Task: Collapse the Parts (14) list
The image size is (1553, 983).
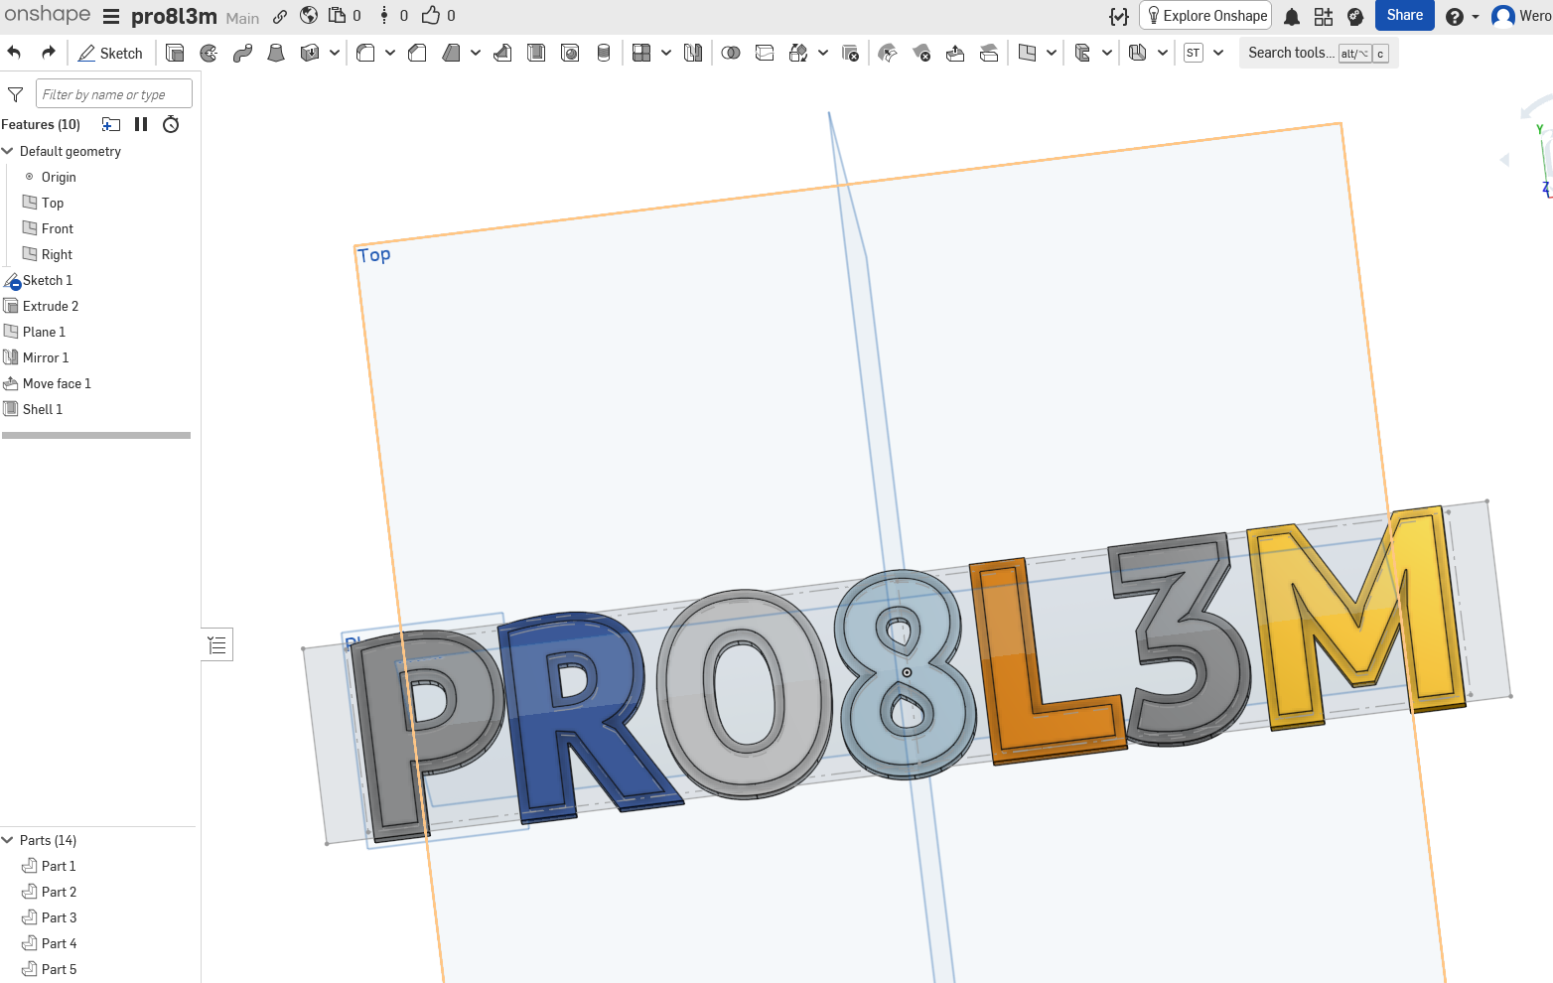Action: coord(8,840)
